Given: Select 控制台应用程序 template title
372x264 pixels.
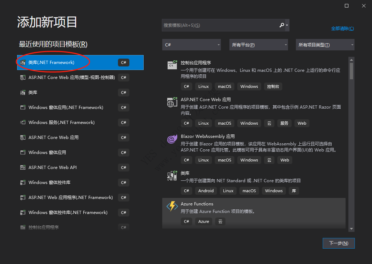Looking at the screenshot, I should pos(196,63).
